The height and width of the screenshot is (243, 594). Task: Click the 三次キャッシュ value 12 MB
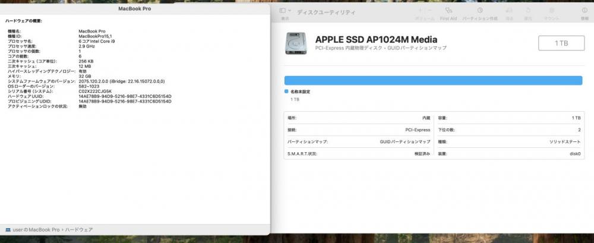click(85, 66)
